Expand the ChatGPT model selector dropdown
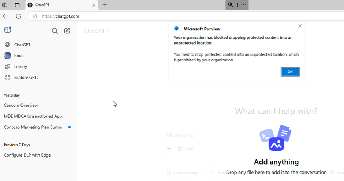 (97, 31)
